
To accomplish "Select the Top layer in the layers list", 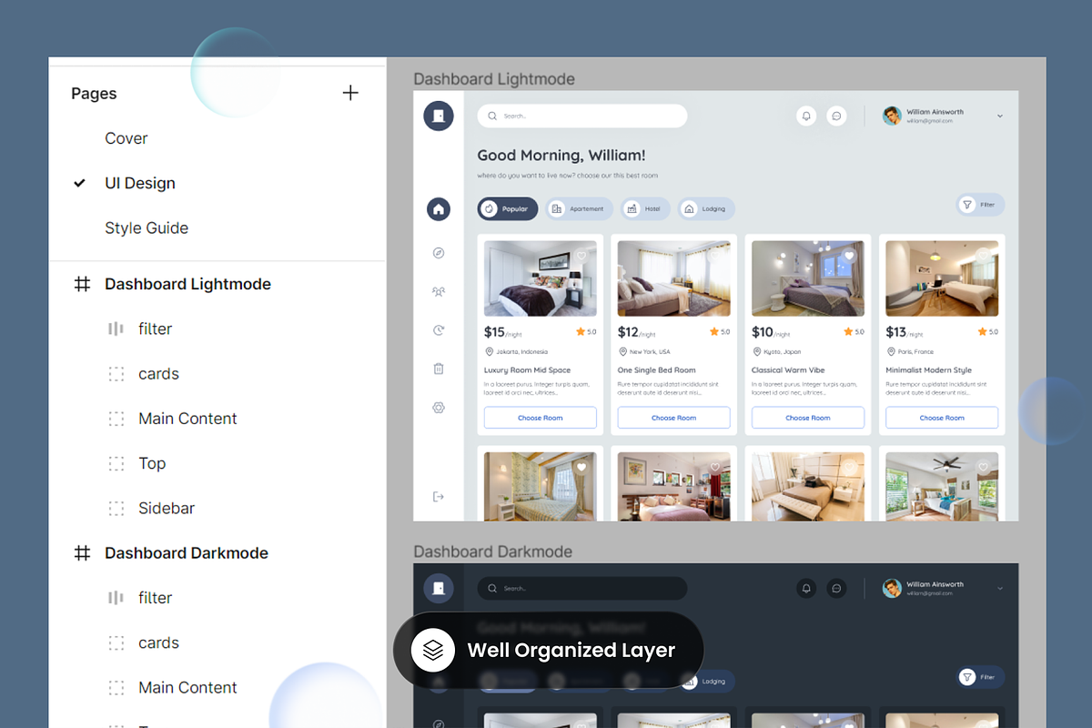I will 152,463.
